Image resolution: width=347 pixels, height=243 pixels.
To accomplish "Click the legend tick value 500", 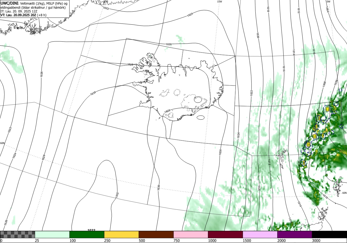I will [x=142, y=241].
